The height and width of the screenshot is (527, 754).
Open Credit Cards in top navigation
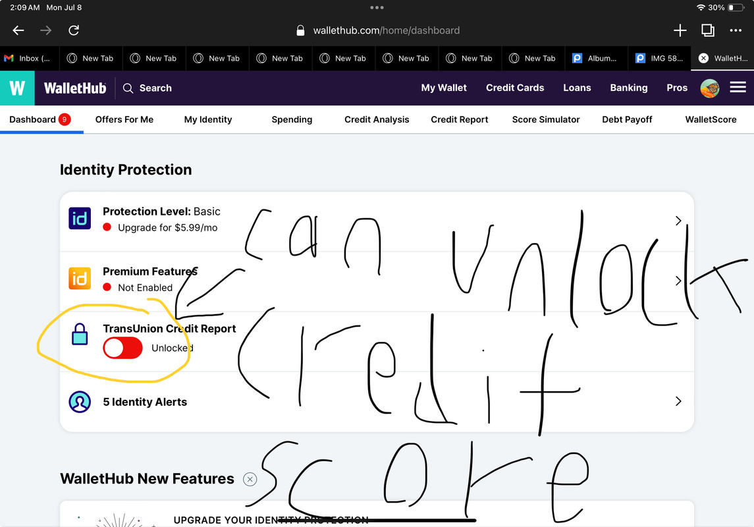click(x=515, y=88)
